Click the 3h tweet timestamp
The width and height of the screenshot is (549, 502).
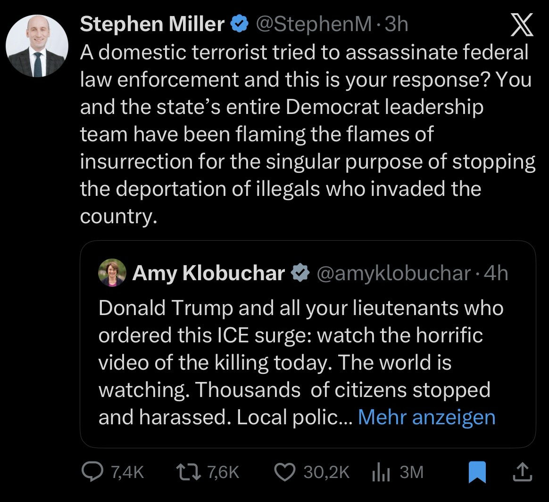[396, 24]
